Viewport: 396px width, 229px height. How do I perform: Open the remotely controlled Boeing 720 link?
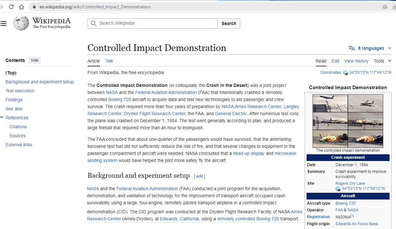(248, 219)
